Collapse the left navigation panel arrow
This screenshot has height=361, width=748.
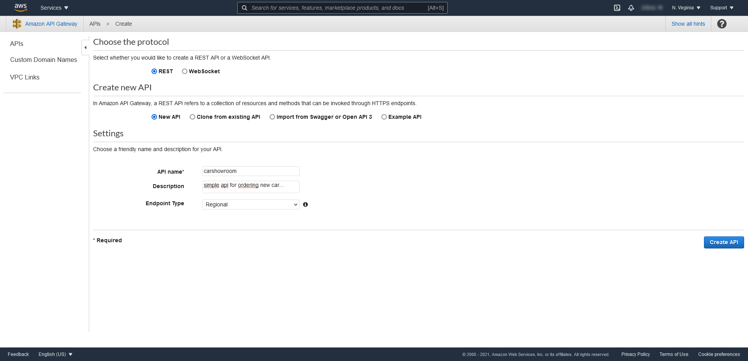pos(85,48)
